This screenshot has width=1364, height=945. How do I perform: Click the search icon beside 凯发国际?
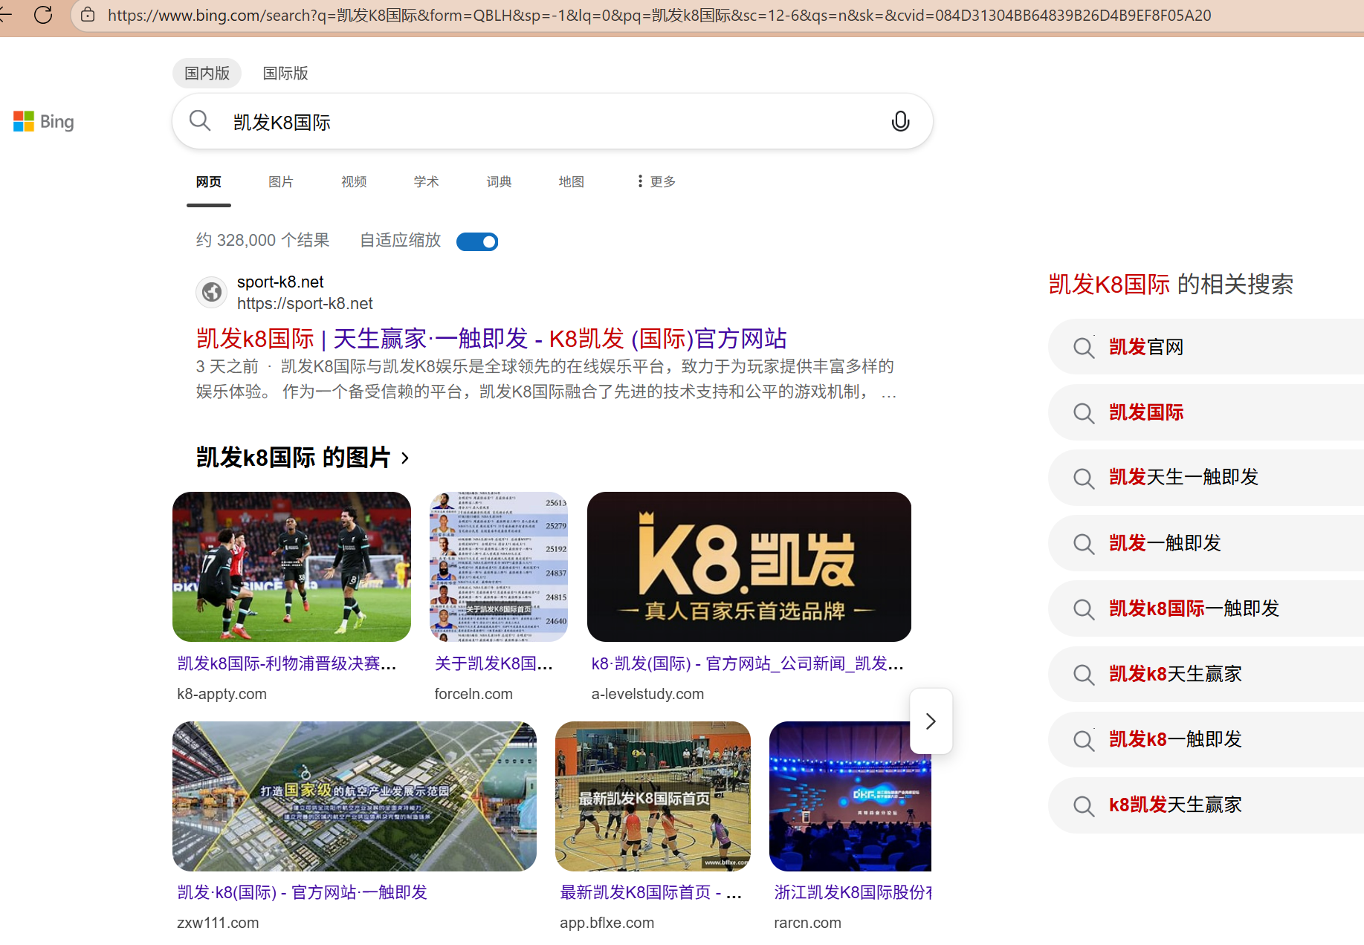(x=1084, y=413)
